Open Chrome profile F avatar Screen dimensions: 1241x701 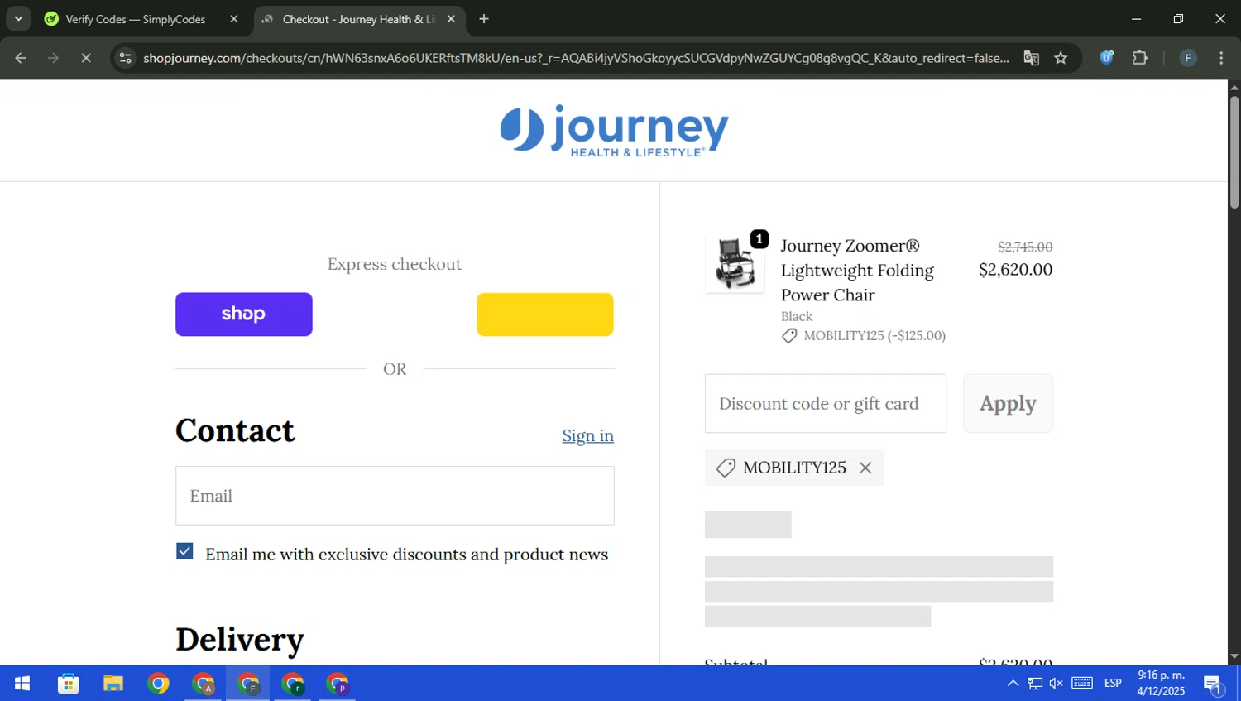click(x=1188, y=58)
